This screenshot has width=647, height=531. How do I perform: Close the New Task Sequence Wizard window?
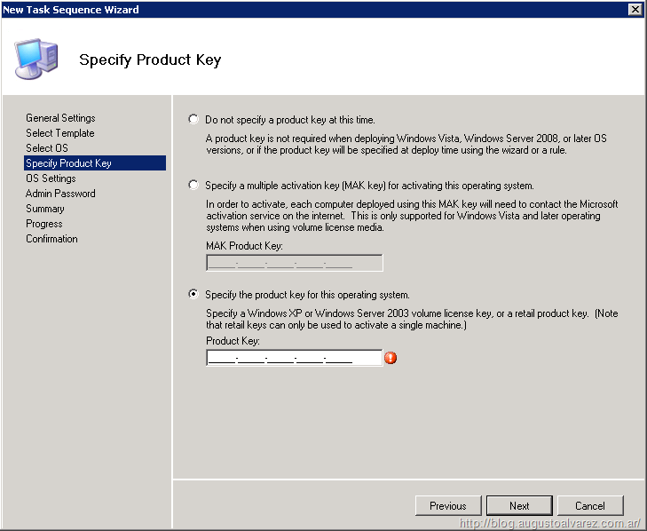pyautogui.click(x=635, y=9)
